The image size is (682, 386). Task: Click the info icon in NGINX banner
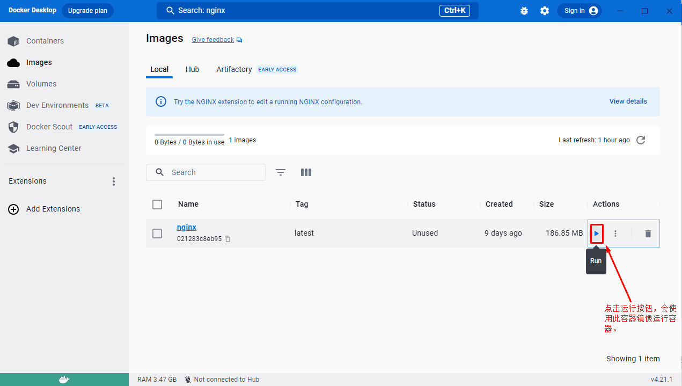click(161, 101)
